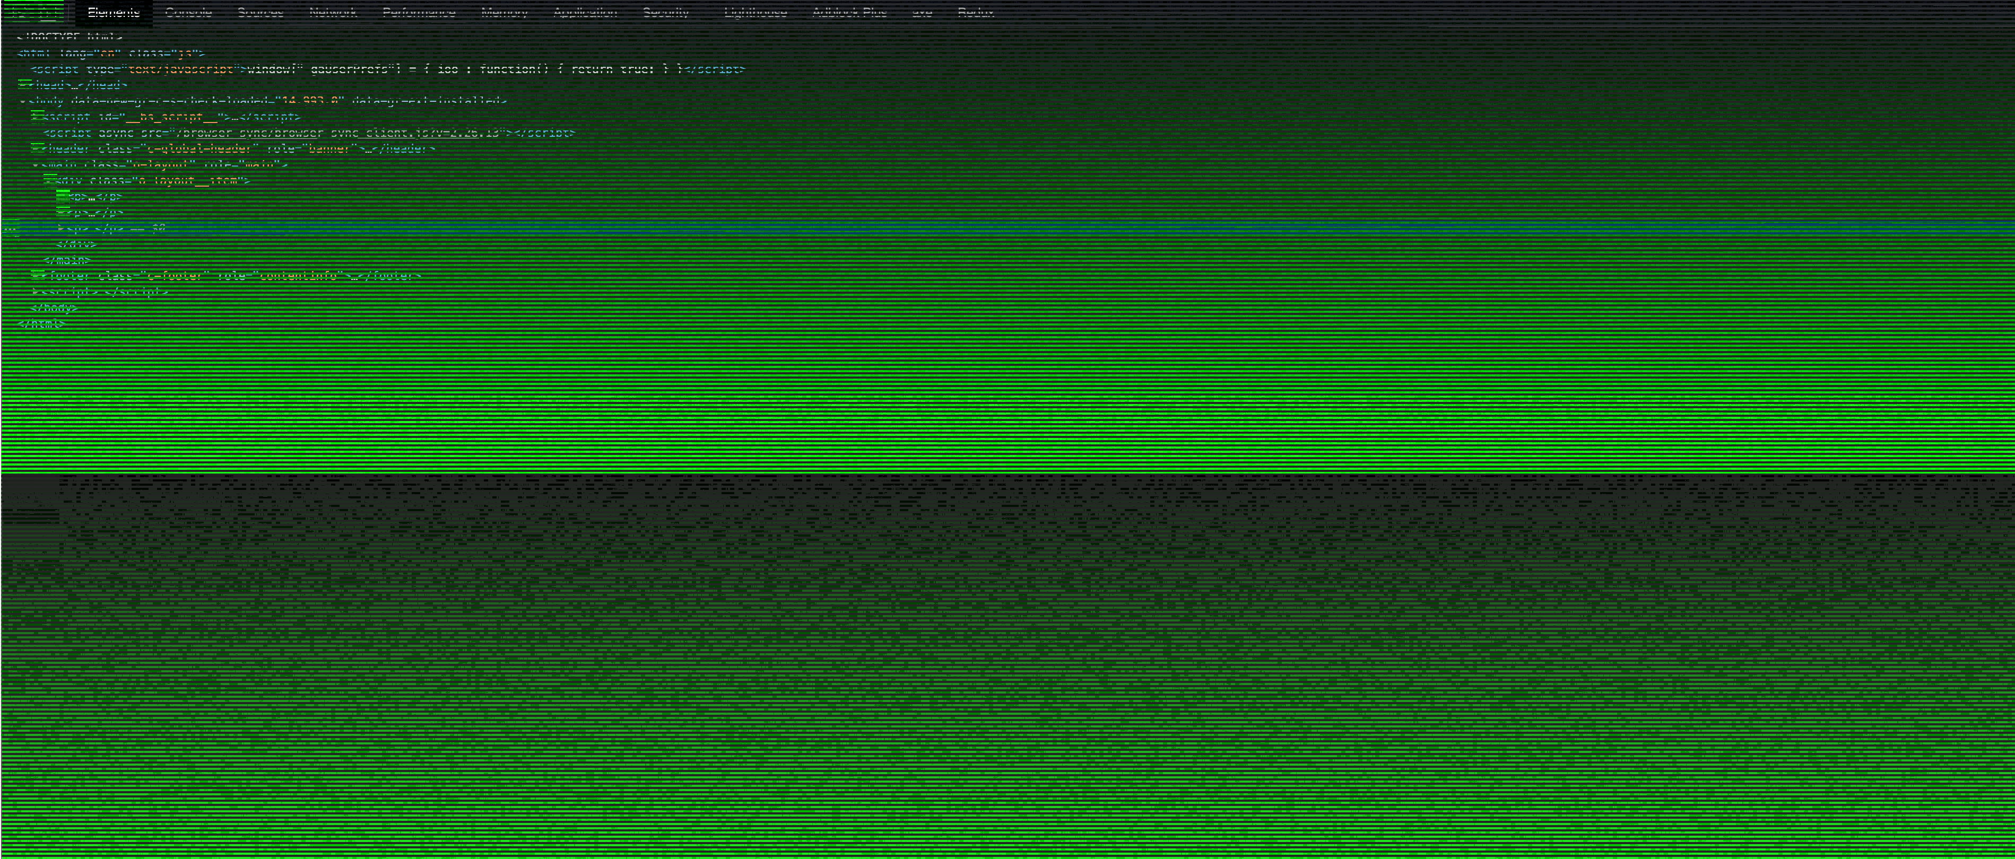Select the DOCTYPE html line
The width and height of the screenshot is (2015, 859).
pyautogui.click(x=70, y=37)
